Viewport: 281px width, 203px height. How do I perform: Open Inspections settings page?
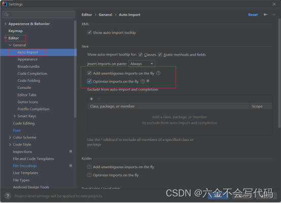click(22, 151)
